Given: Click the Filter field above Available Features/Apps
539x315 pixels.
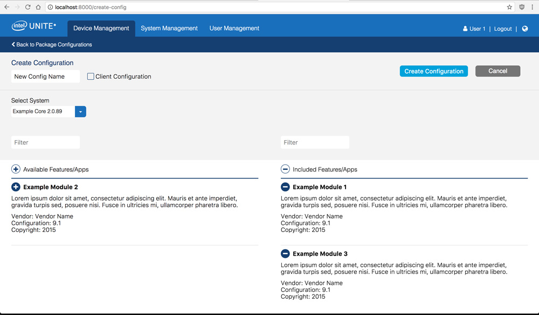Looking at the screenshot, I should [x=45, y=142].
